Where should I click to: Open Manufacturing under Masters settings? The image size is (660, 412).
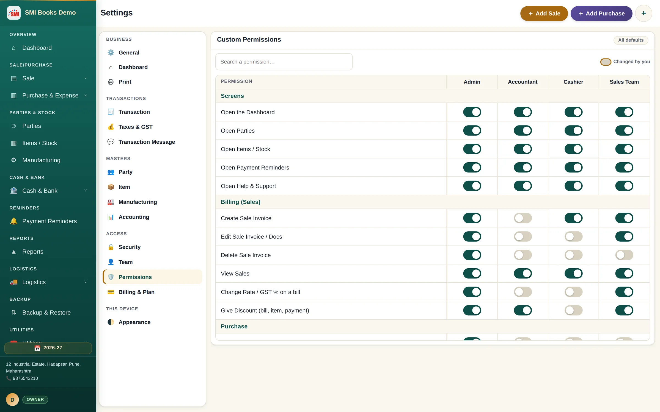pos(152,202)
